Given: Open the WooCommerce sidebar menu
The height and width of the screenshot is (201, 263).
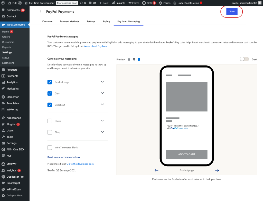Looking at the screenshot, I should pyautogui.click(x=15, y=25).
